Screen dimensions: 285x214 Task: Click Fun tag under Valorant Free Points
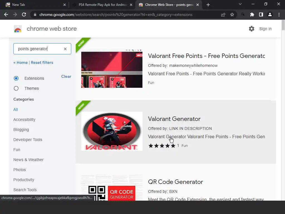point(151,82)
